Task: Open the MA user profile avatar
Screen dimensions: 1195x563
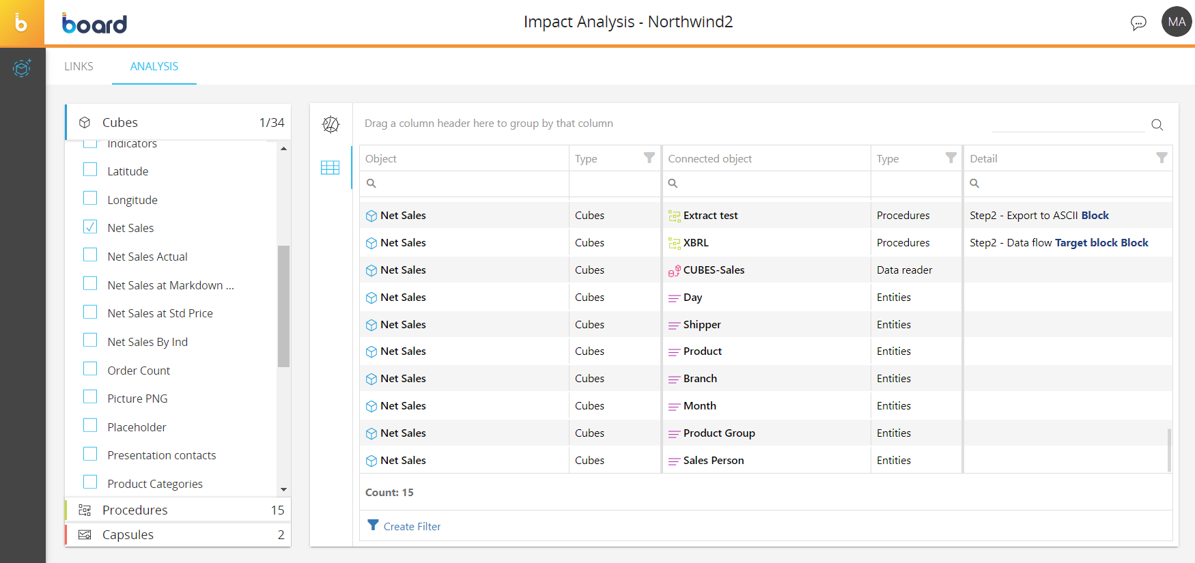Action: pos(1176,22)
